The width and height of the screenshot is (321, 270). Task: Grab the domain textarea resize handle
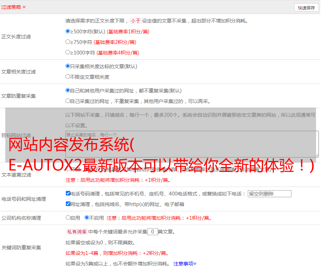click(317, 155)
